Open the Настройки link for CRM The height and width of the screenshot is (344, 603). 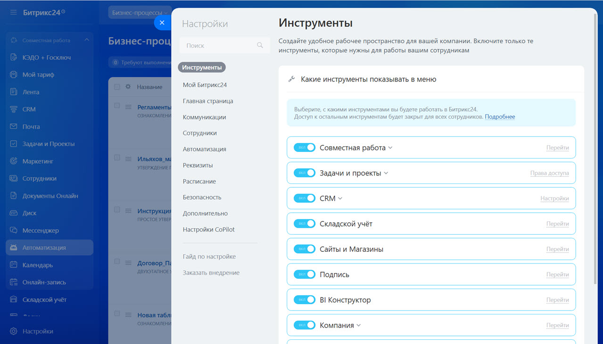(x=555, y=199)
